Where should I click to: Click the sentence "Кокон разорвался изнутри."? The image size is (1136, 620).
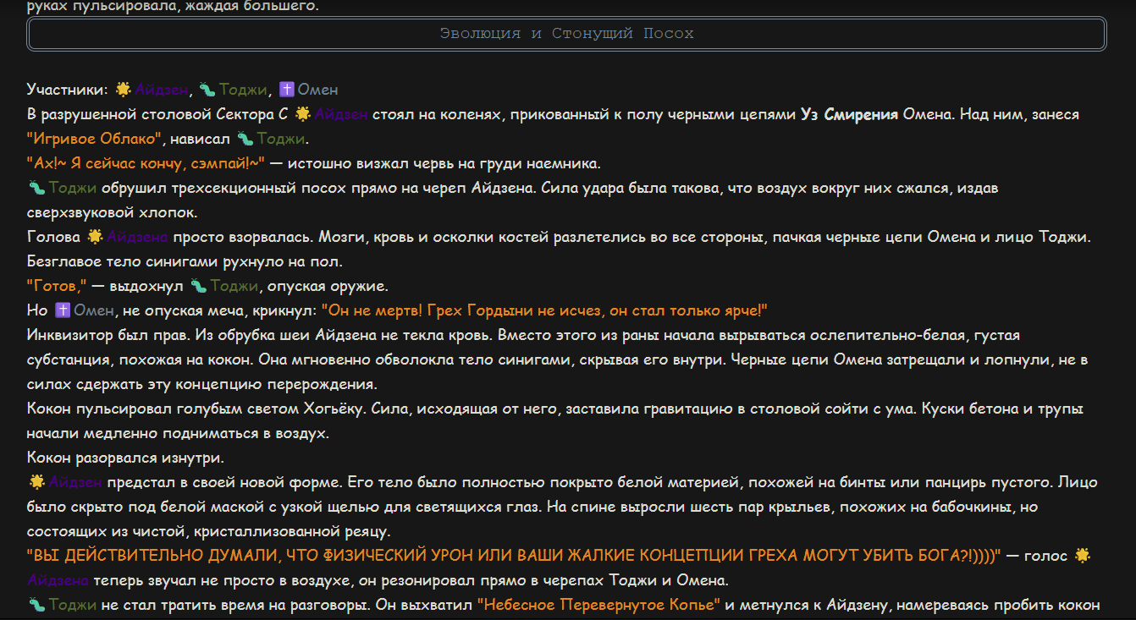pyautogui.click(x=125, y=458)
